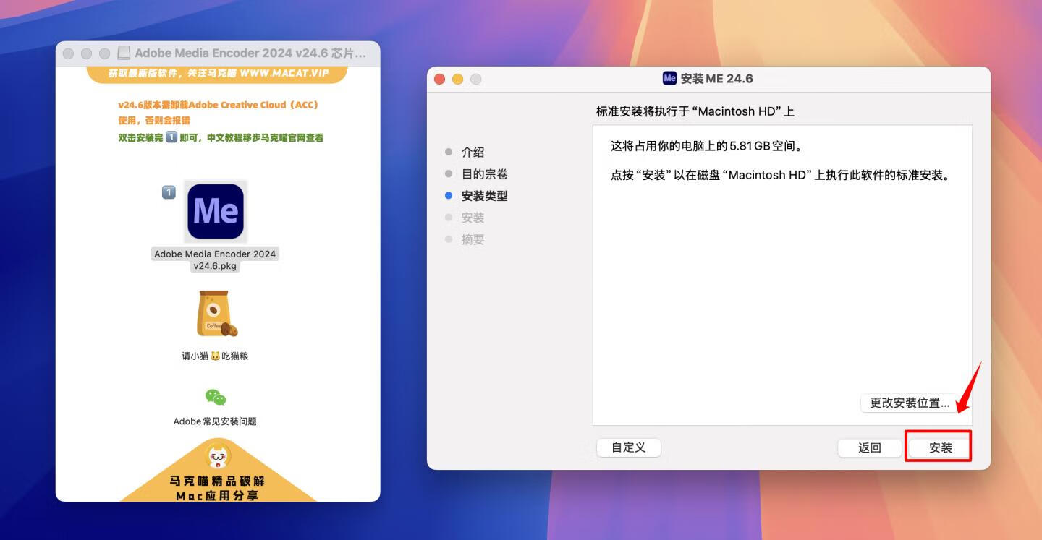This screenshot has width=1042, height=540.
Task: Open the 自定义 customize button
Action: tap(628, 447)
